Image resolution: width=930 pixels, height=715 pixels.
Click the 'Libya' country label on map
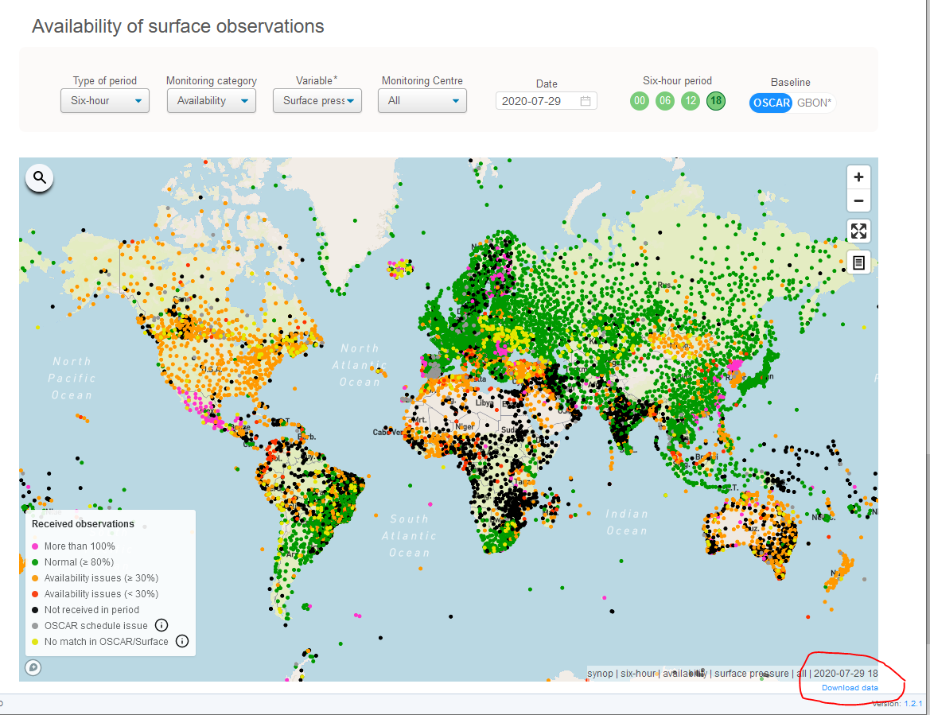click(x=484, y=403)
